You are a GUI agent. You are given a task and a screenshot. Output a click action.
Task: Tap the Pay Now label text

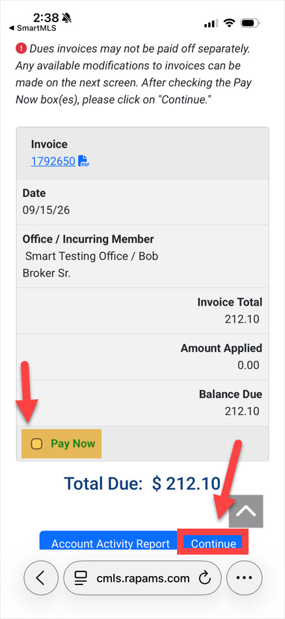[x=73, y=443]
